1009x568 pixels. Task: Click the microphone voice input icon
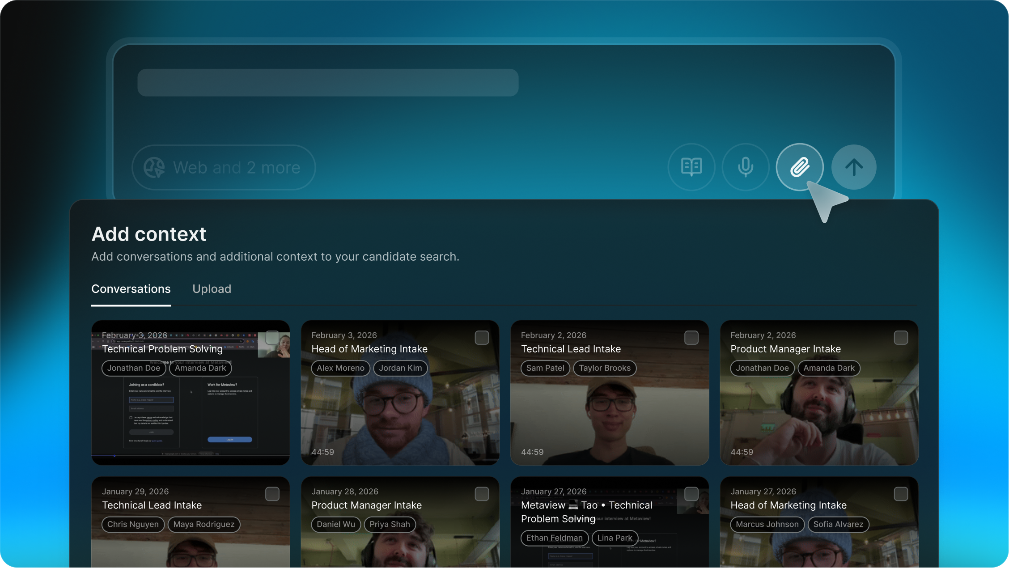point(745,167)
